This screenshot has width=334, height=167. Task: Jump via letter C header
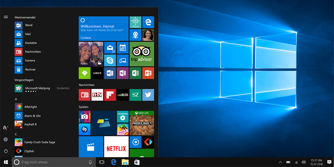(16, 134)
